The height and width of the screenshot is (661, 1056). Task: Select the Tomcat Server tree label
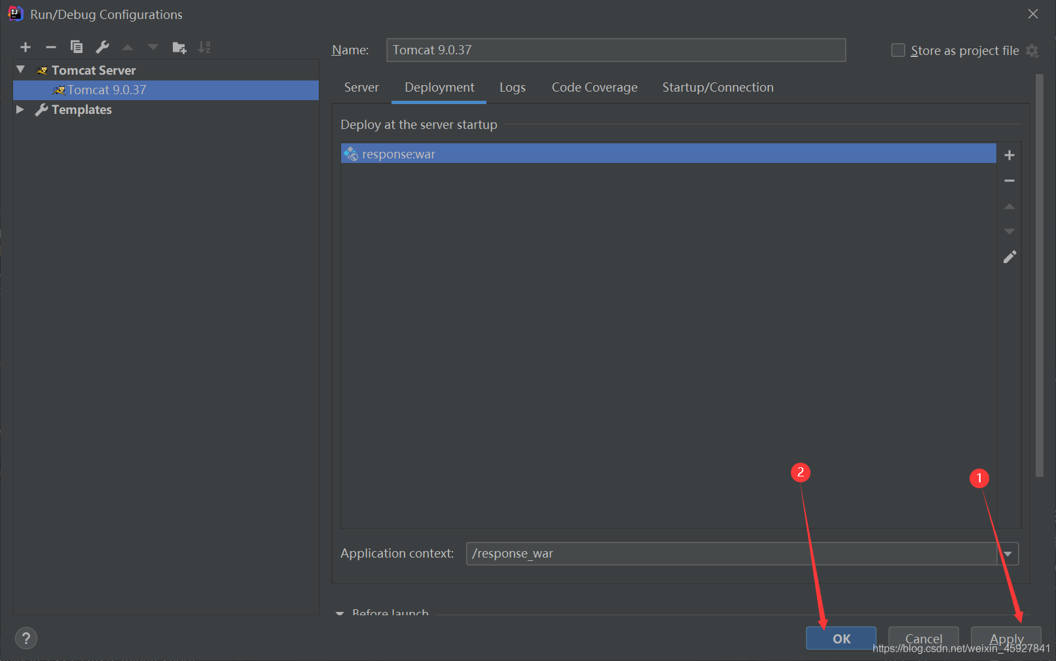tap(94, 70)
